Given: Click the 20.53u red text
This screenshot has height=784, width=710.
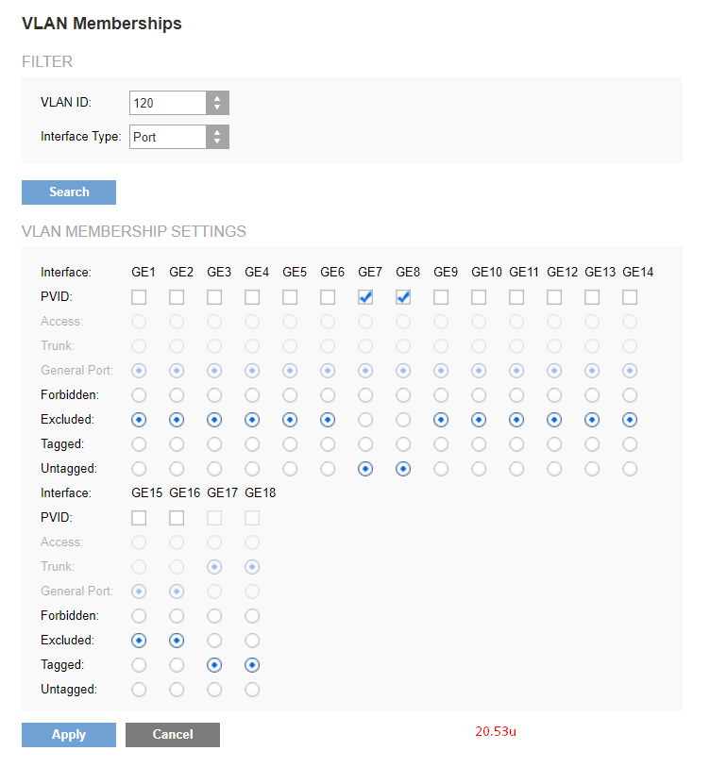Looking at the screenshot, I should 496,731.
